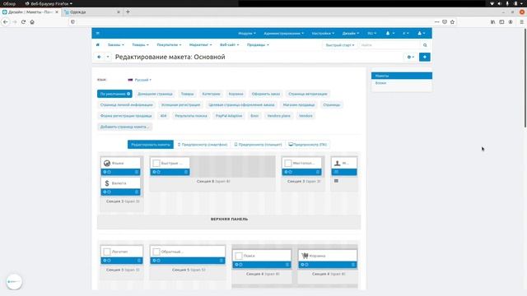Image resolution: width=527 pixels, height=296 pixels.
Task: Click Редактировать макеты button
Action: [151, 145]
